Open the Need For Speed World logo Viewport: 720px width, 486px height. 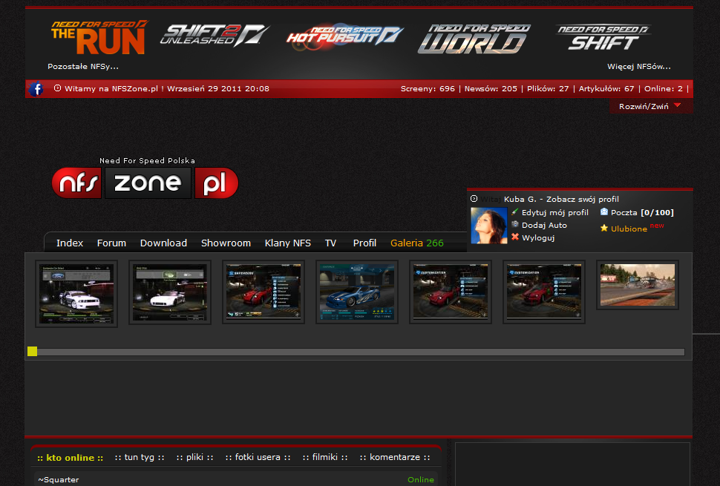point(474,39)
